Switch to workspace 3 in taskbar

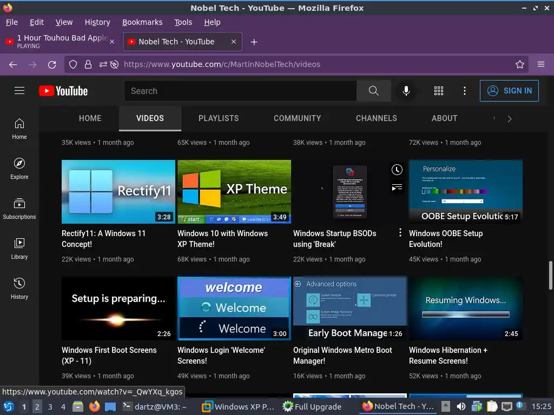(x=50, y=407)
